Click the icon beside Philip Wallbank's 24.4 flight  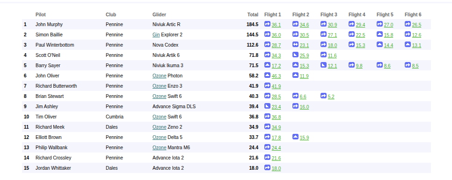pos(267,147)
